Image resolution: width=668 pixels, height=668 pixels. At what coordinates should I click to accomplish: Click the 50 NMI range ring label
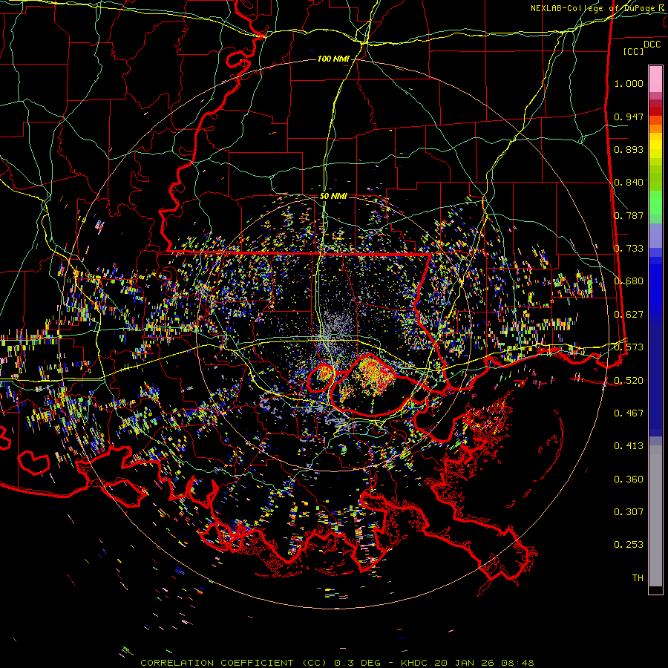334,196
